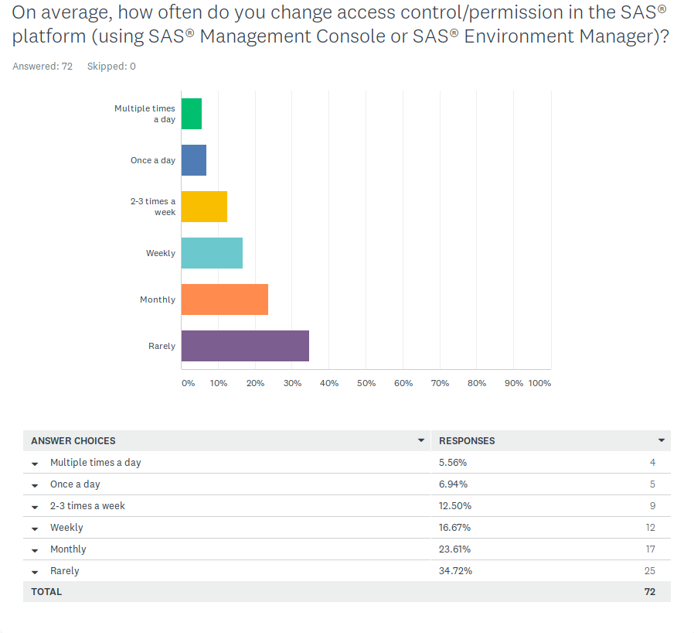Expand the Once a day row arrow

tap(35, 485)
